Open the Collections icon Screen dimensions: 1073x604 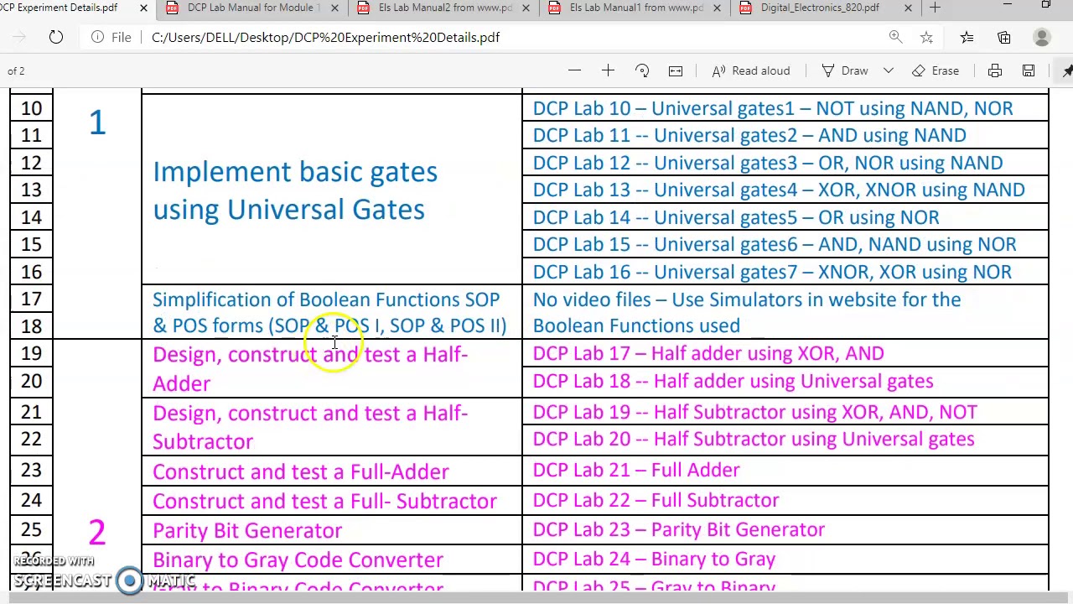1004,37
